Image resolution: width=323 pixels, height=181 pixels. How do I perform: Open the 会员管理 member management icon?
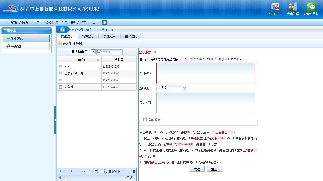pos(293,7)
